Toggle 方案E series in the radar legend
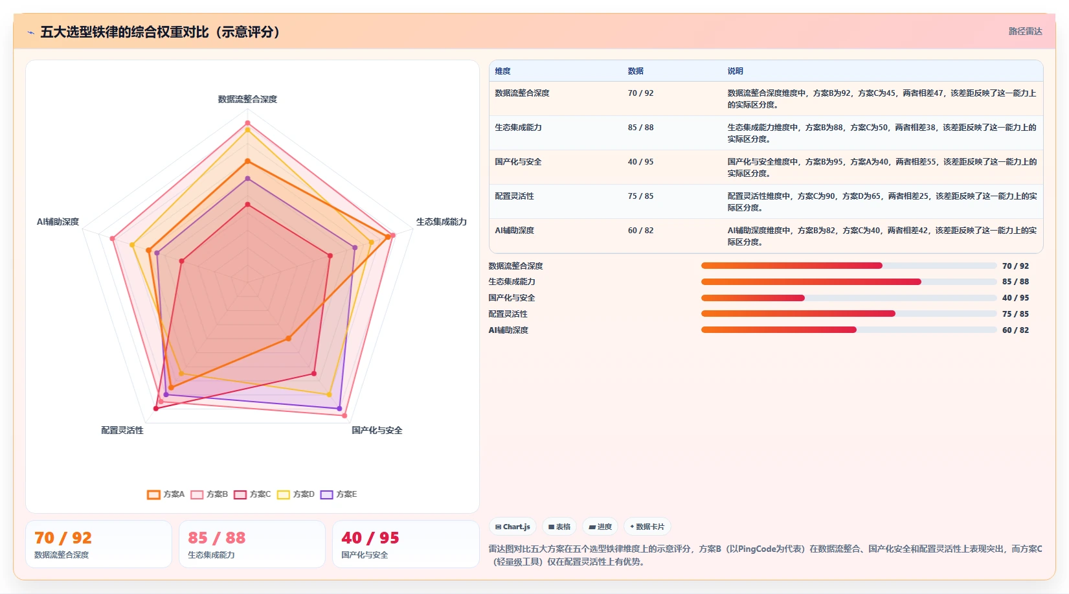 339,494
